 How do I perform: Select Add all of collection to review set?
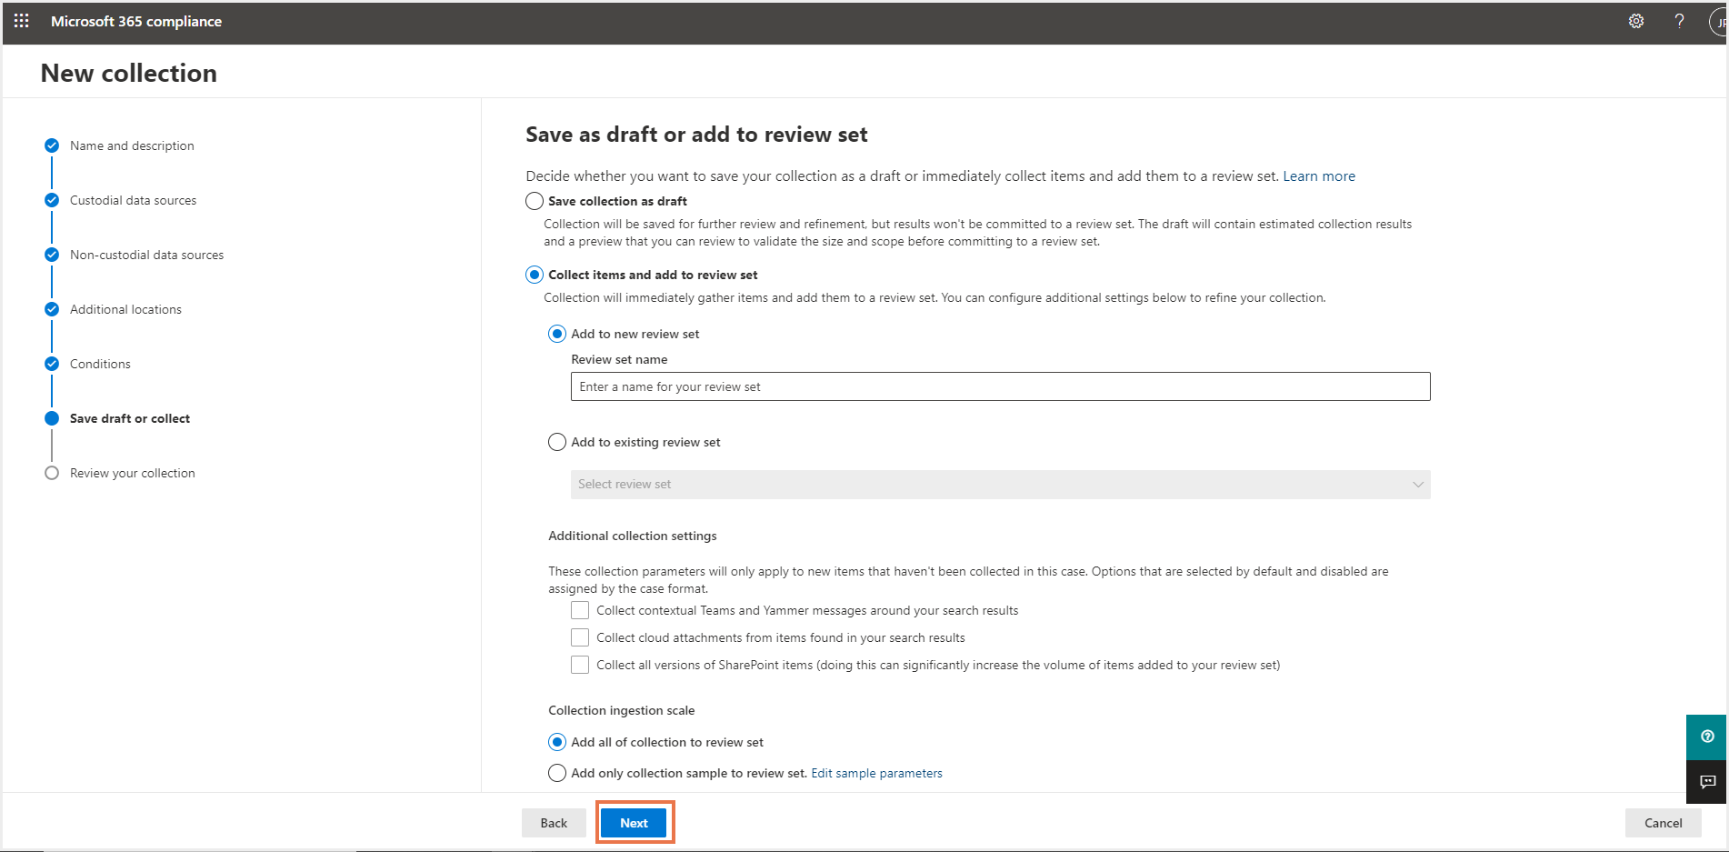point(557,741)
